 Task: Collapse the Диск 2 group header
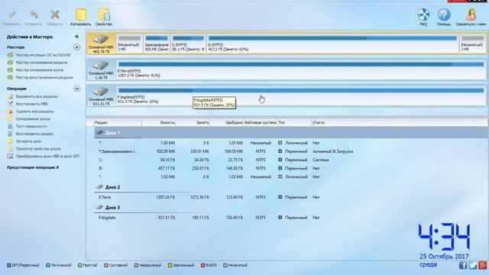[x=108, y=187]
